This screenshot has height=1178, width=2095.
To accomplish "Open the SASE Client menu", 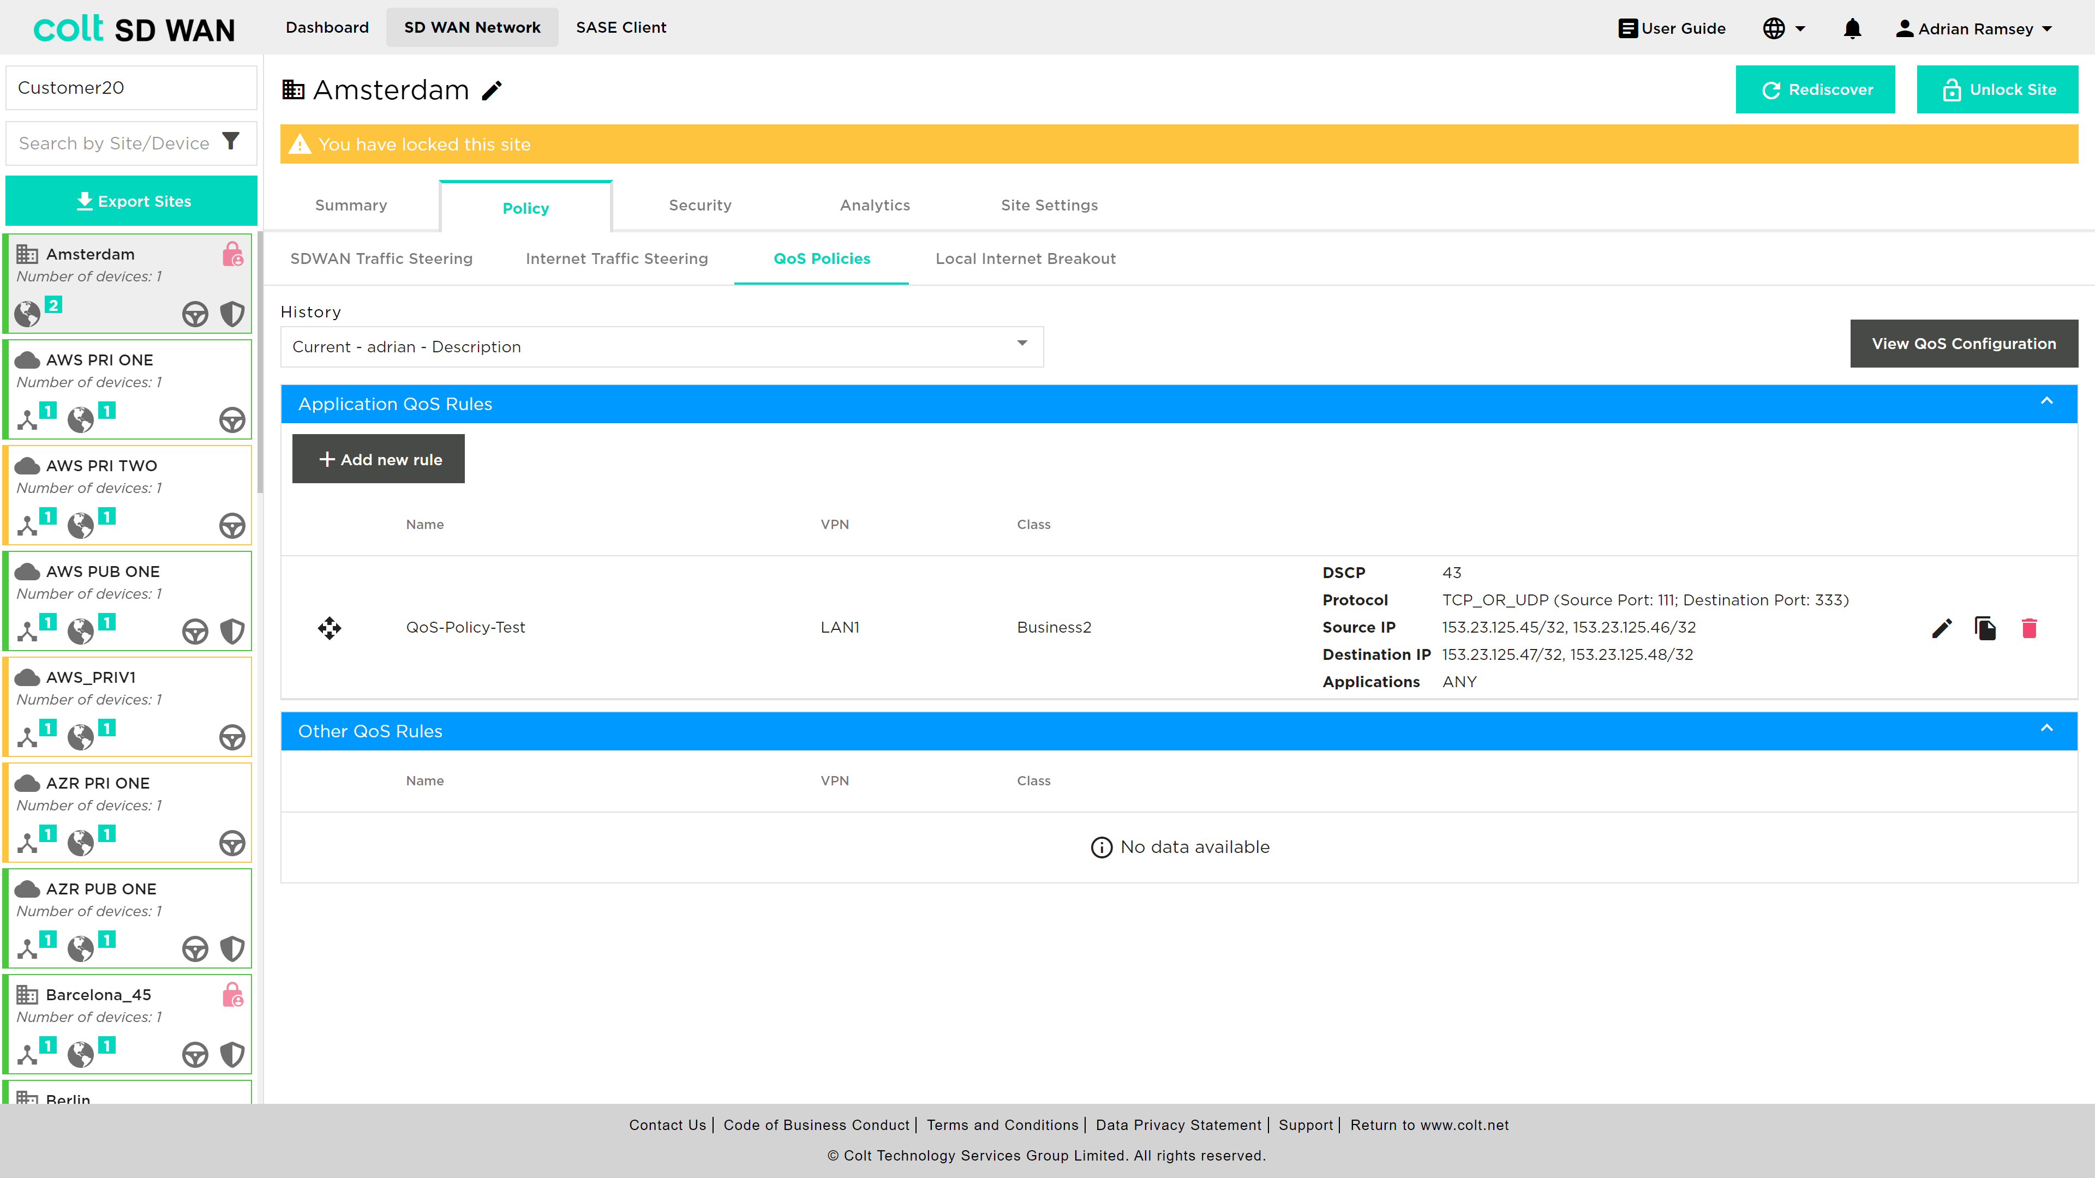I will pos(620,28).
